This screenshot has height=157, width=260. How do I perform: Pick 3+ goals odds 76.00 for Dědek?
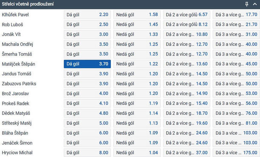pyautogui.click(x=236, y=113)
